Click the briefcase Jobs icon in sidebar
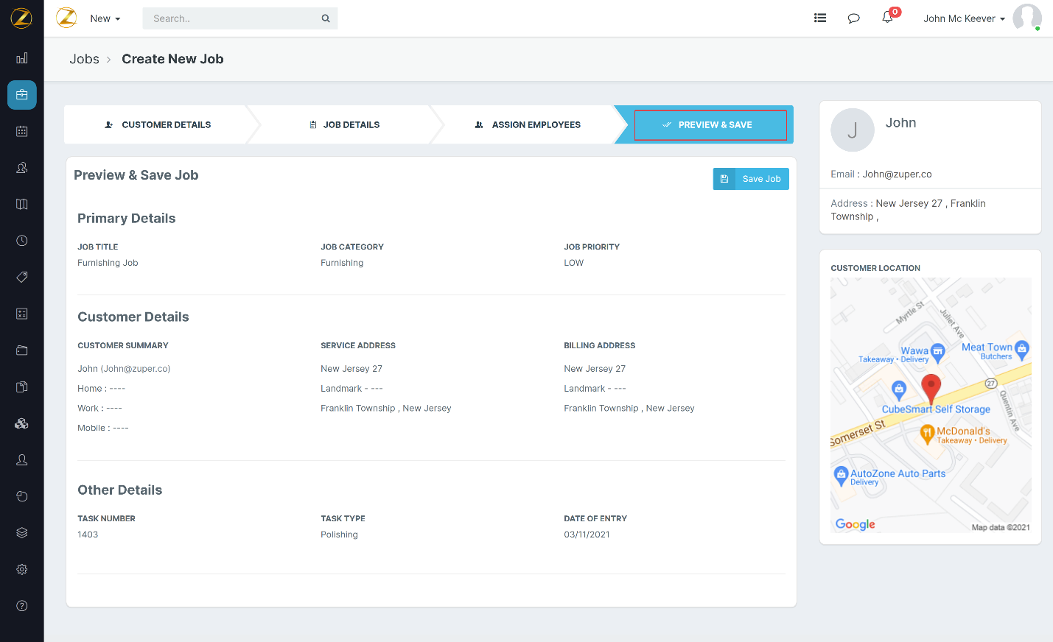The height and width of the screenshot is (642, 1053). point(22,95)
